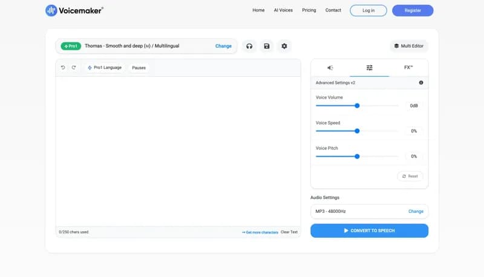The height and width of the screenshot is (277, 484).
Task: Click the Voice Speed slider handle
Action: (357, 131)
